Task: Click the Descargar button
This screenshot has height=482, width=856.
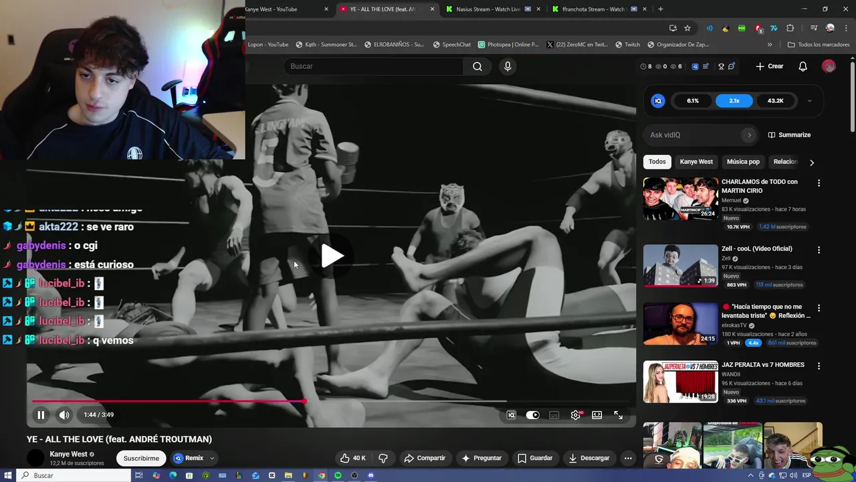Action: [x=589, y=458]
